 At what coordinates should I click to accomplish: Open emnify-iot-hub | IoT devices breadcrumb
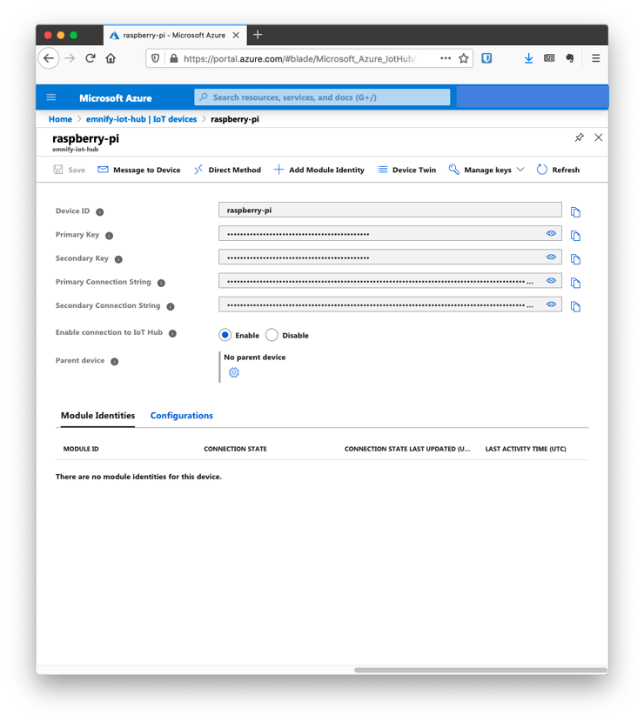[x=142, y=119]
